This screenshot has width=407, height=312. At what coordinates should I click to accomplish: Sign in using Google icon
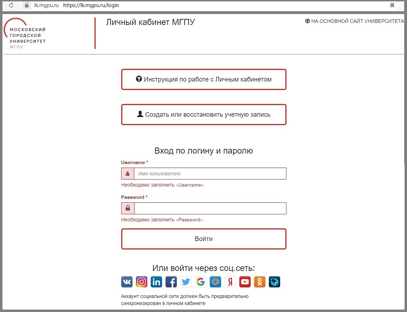(201, 282)
